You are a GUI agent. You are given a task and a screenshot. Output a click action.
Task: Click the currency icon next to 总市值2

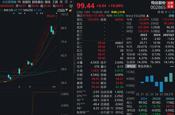pos(112,112)
